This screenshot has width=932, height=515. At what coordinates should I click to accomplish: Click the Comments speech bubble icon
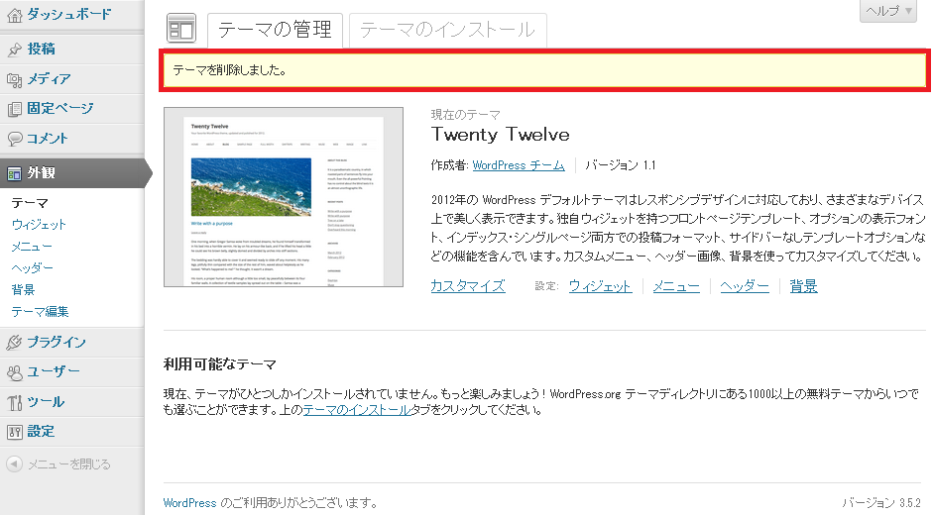point(15,139)
